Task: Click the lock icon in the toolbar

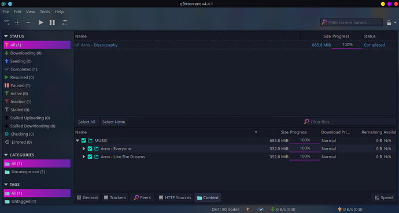Action: pos(389,23)
